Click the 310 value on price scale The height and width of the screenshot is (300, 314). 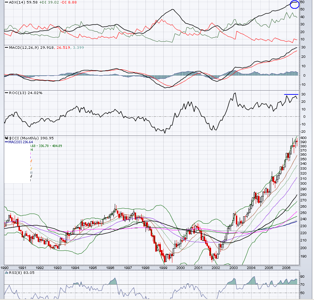click(303, 179)
